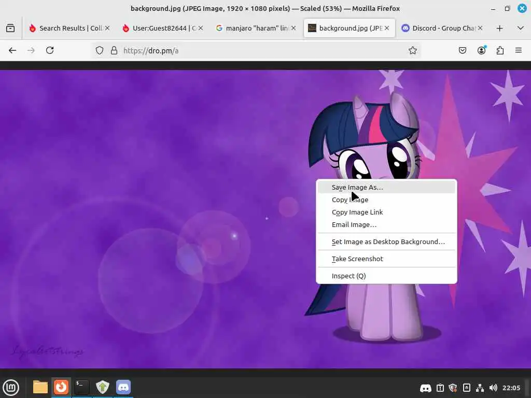This screenshot has height=398, width=531.
Task: Choose Take Screenshot from context menu
Action: [386, 259]
